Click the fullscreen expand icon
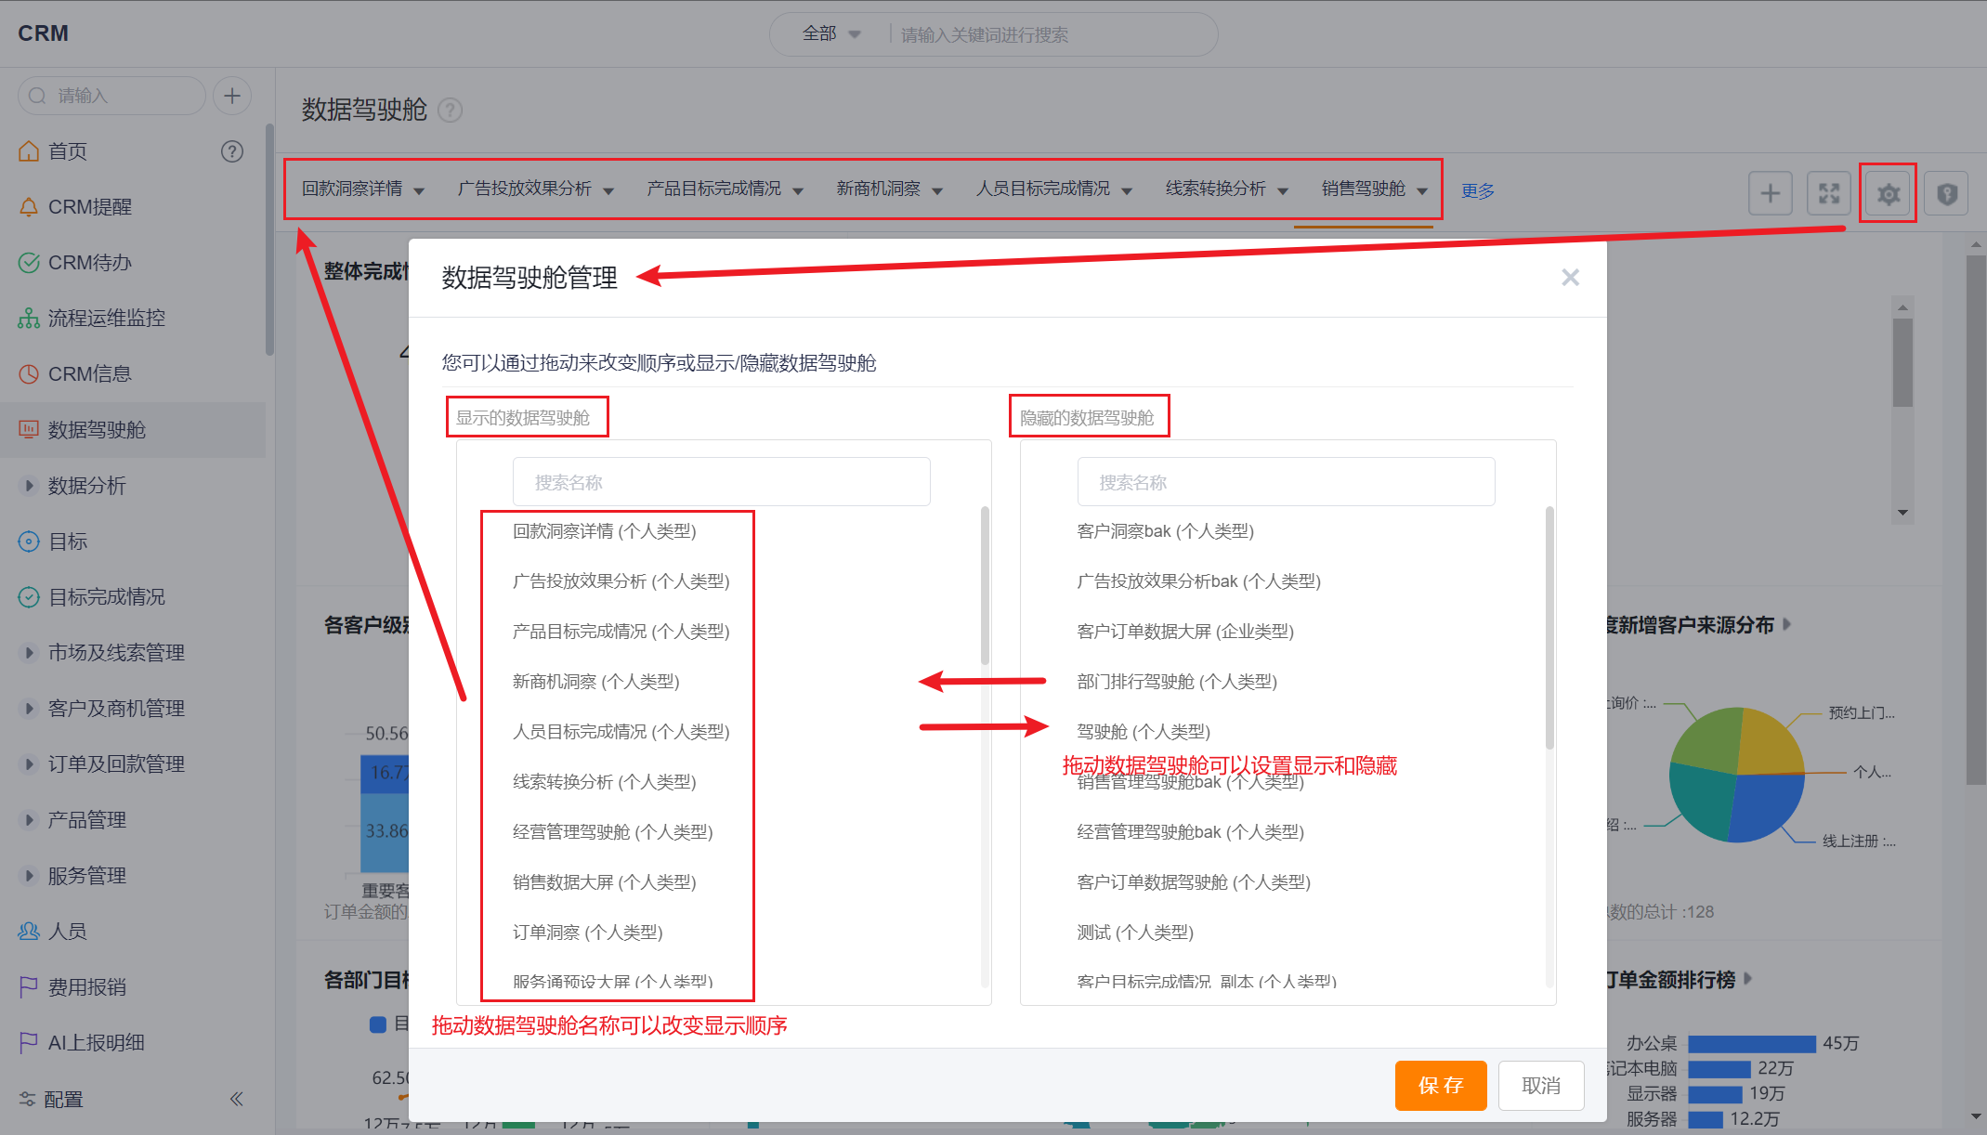The height and width of the screenshot is (1135, 1987). [1828, 193]
